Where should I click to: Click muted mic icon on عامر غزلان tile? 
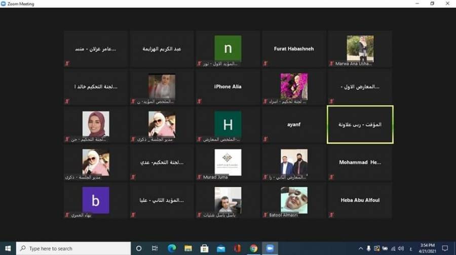click(67, 64)
